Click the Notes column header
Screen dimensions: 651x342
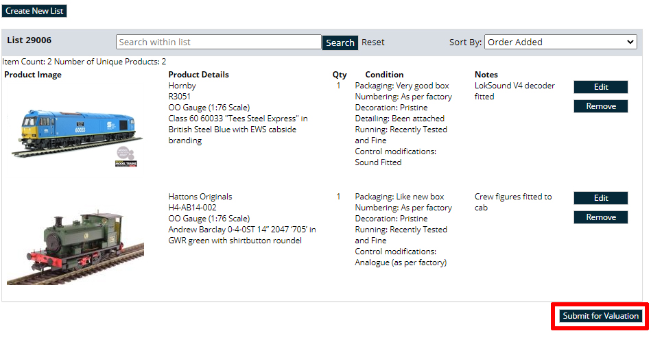coord(486,75)
